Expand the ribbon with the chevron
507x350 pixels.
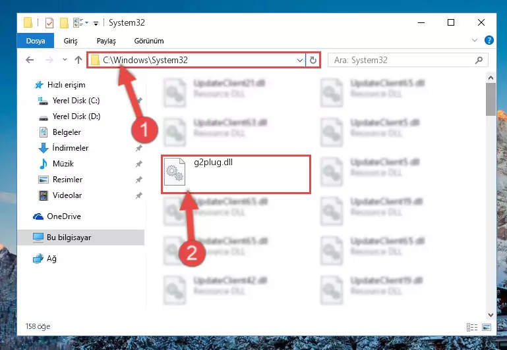click(474, 40)
